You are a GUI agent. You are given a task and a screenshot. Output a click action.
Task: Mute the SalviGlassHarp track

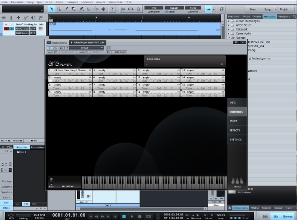pos(6,25)
